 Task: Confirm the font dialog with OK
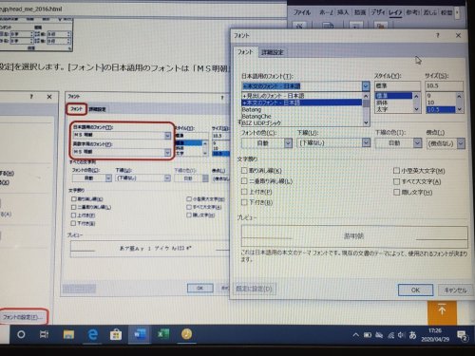415,290
